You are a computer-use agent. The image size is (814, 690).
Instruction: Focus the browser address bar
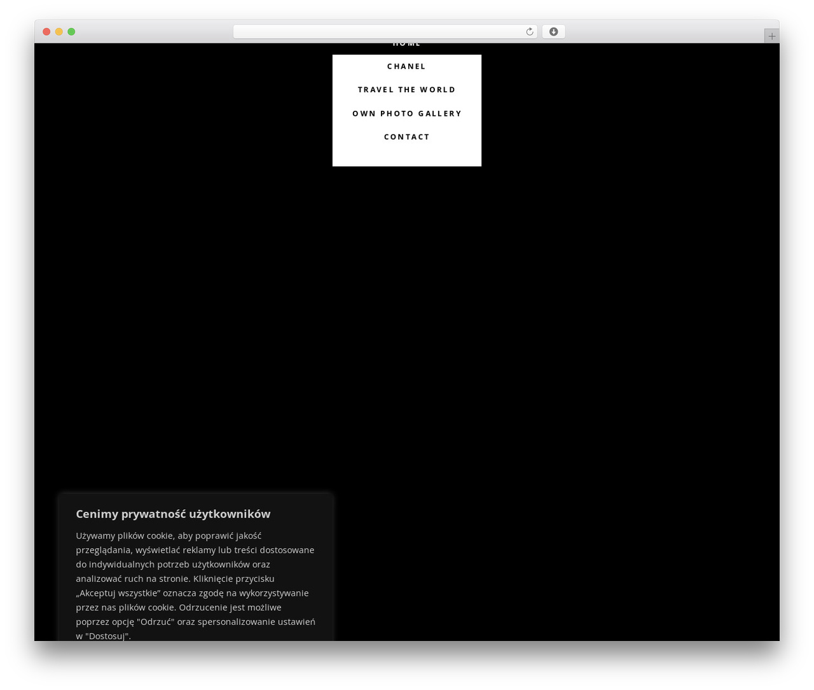pos(385,32)
